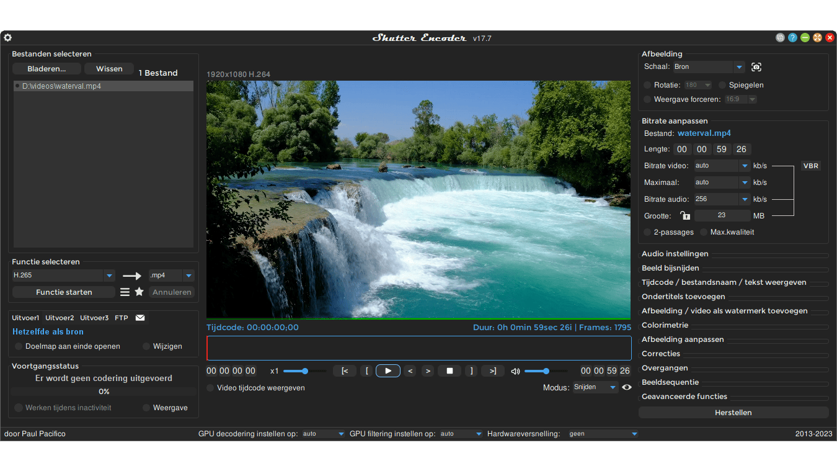Click the stop playback button
Image resolution: width=837 pixels, height=471 pixels.
tap(449, 371)
